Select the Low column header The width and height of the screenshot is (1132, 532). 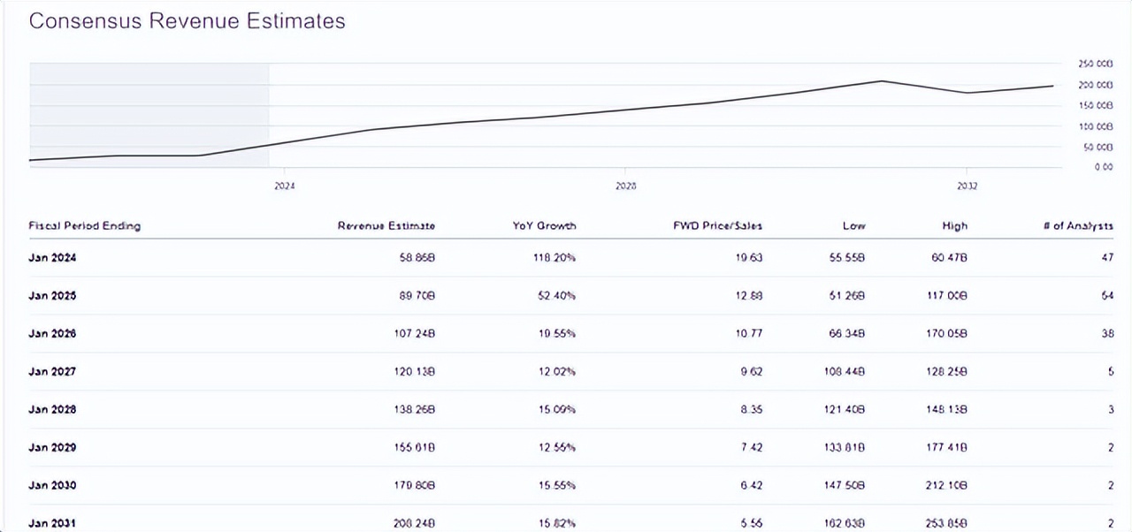pyautogui.click(x=853, y=225)
